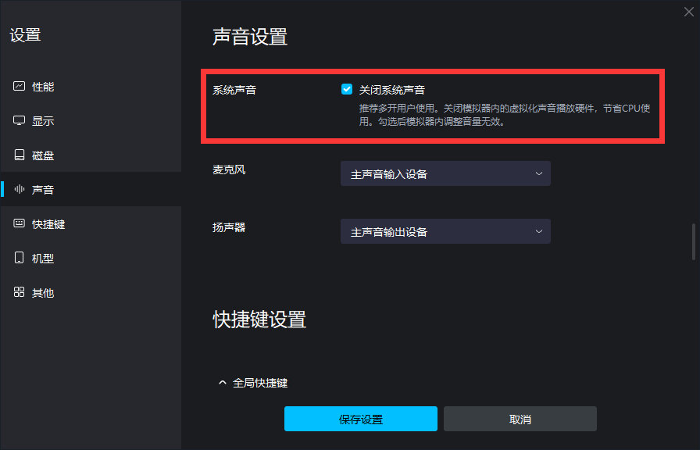Open the 主声音输出设备 speaker dropdown
This screenshot has height=450, width=700.
point(445,231)
